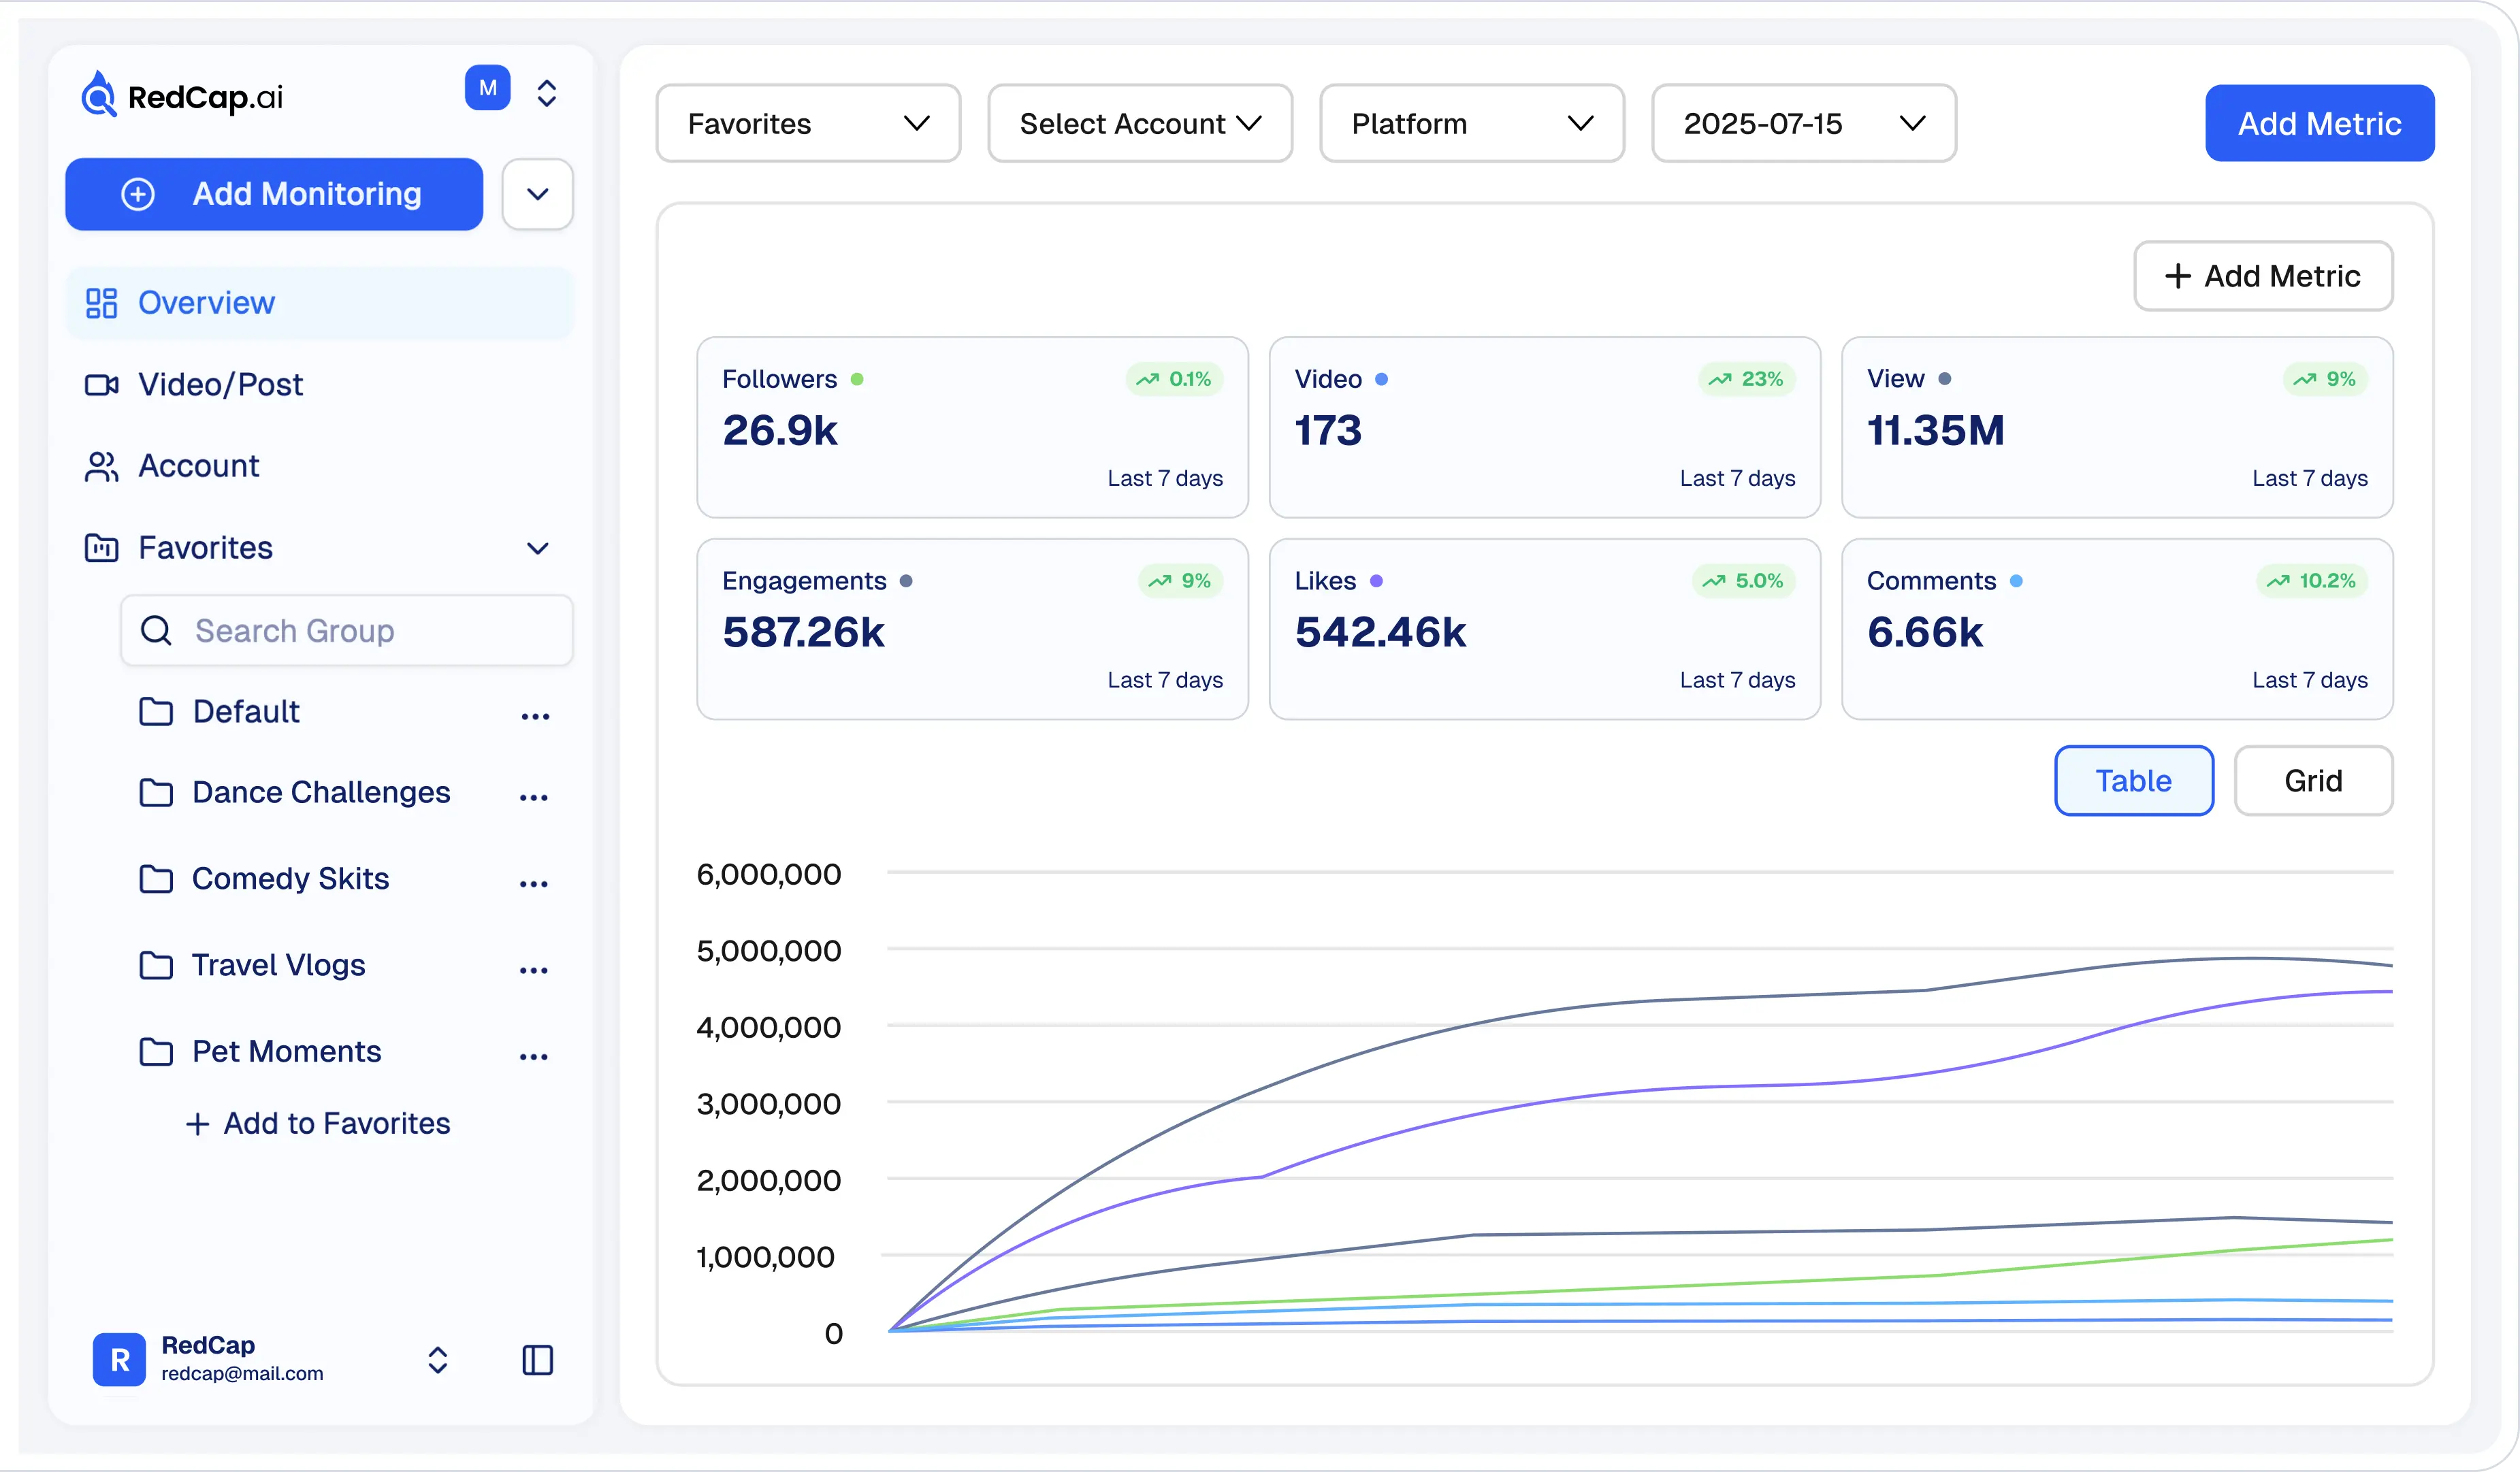Click the R user avatar at bottom
Viewport: 2520px width, 1472px height.
119,1360
